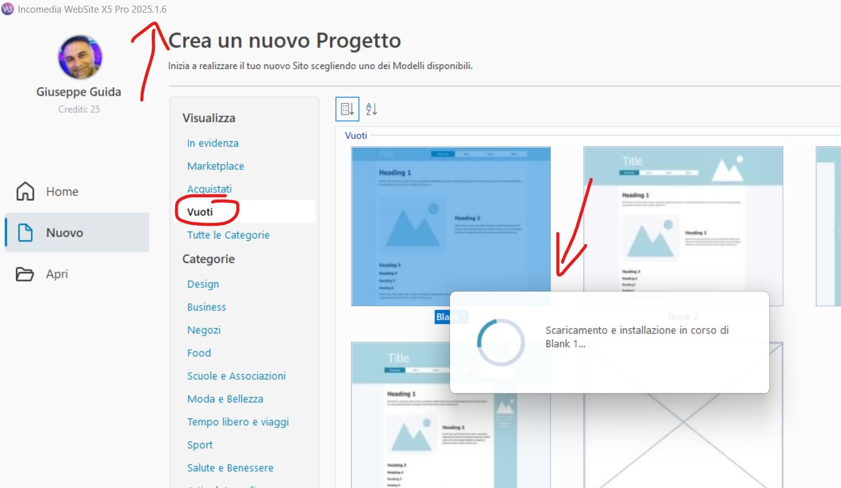Viewport: 841px width, 488px height.
Task: Filter by Food category
Action: (199, 353)
